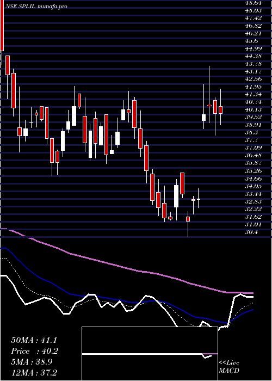
Task: Click the 46.21 price level label
Action: tap(254, 34)
